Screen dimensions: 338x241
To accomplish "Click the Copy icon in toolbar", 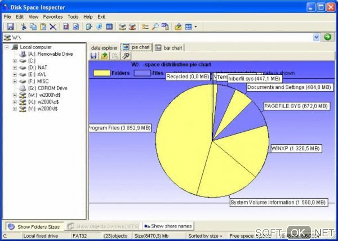I will coord(33,27).
